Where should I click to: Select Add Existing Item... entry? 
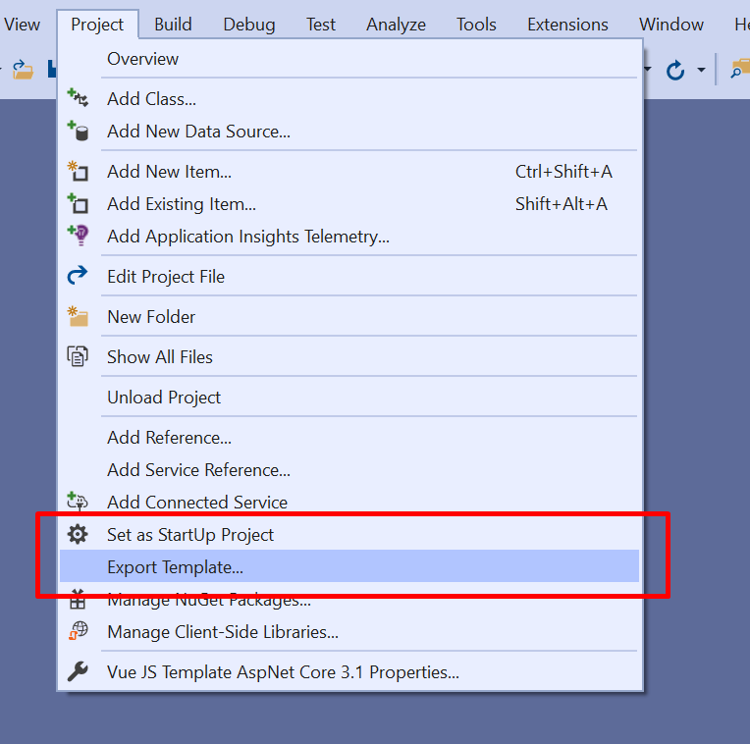[x=349, y=204]
